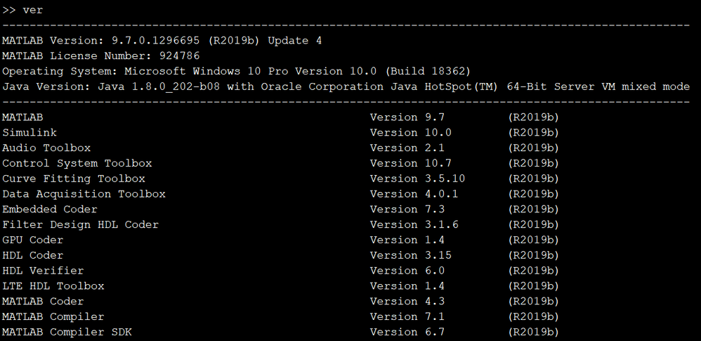This screenshot has height=341, width=701.
Task: Click the Operating System Windows 10 line
Action: [x=236, y=72]
